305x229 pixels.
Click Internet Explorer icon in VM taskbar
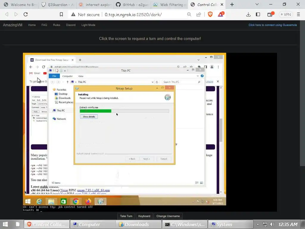[x=39, y=201]
